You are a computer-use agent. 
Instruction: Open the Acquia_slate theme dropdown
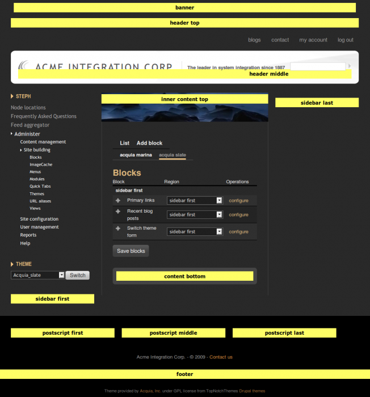pyautogui.click(x=37, y=275)
